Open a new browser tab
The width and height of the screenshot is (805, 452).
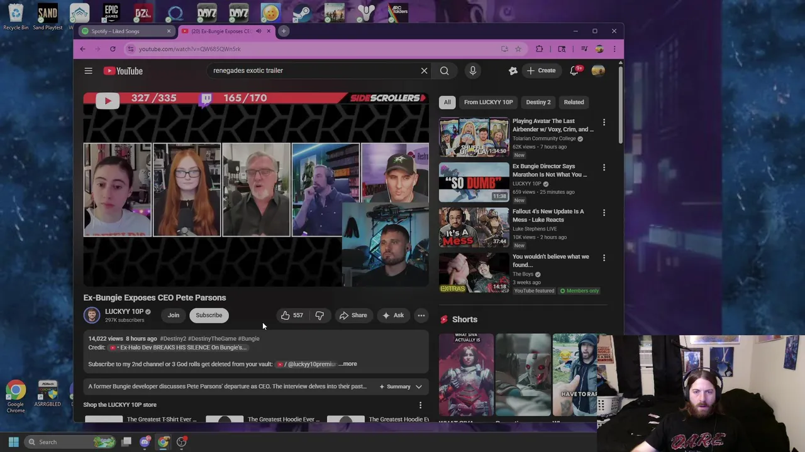tap(284, 31)
